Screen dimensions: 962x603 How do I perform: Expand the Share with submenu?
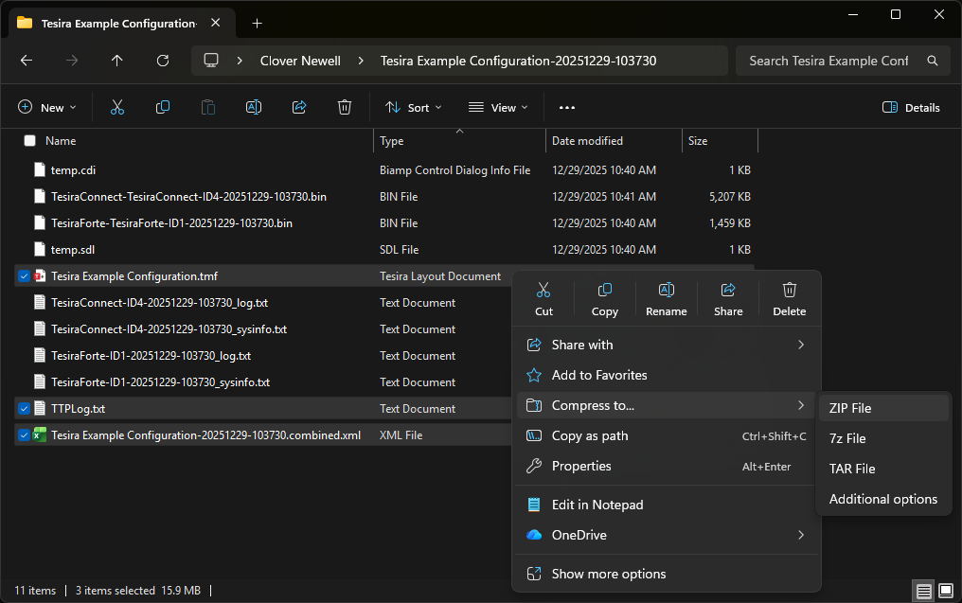581,345
